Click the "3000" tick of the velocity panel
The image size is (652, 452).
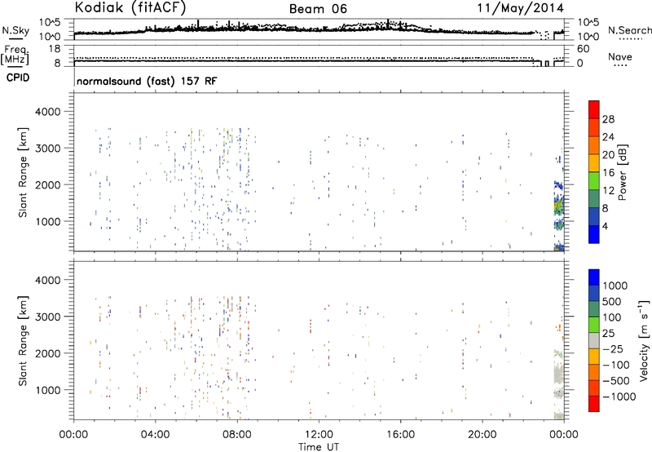pos(47,317)
